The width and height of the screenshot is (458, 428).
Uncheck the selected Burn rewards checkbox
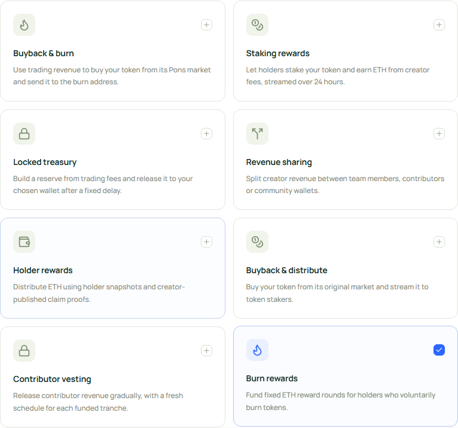coord(439,350)
